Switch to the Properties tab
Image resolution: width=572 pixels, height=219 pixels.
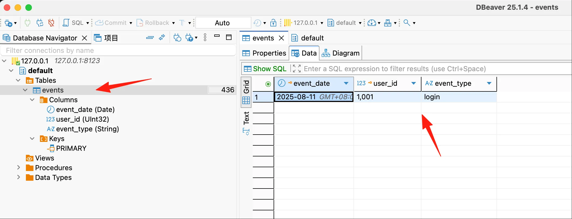pyautogui.click(x=264, y=53)
